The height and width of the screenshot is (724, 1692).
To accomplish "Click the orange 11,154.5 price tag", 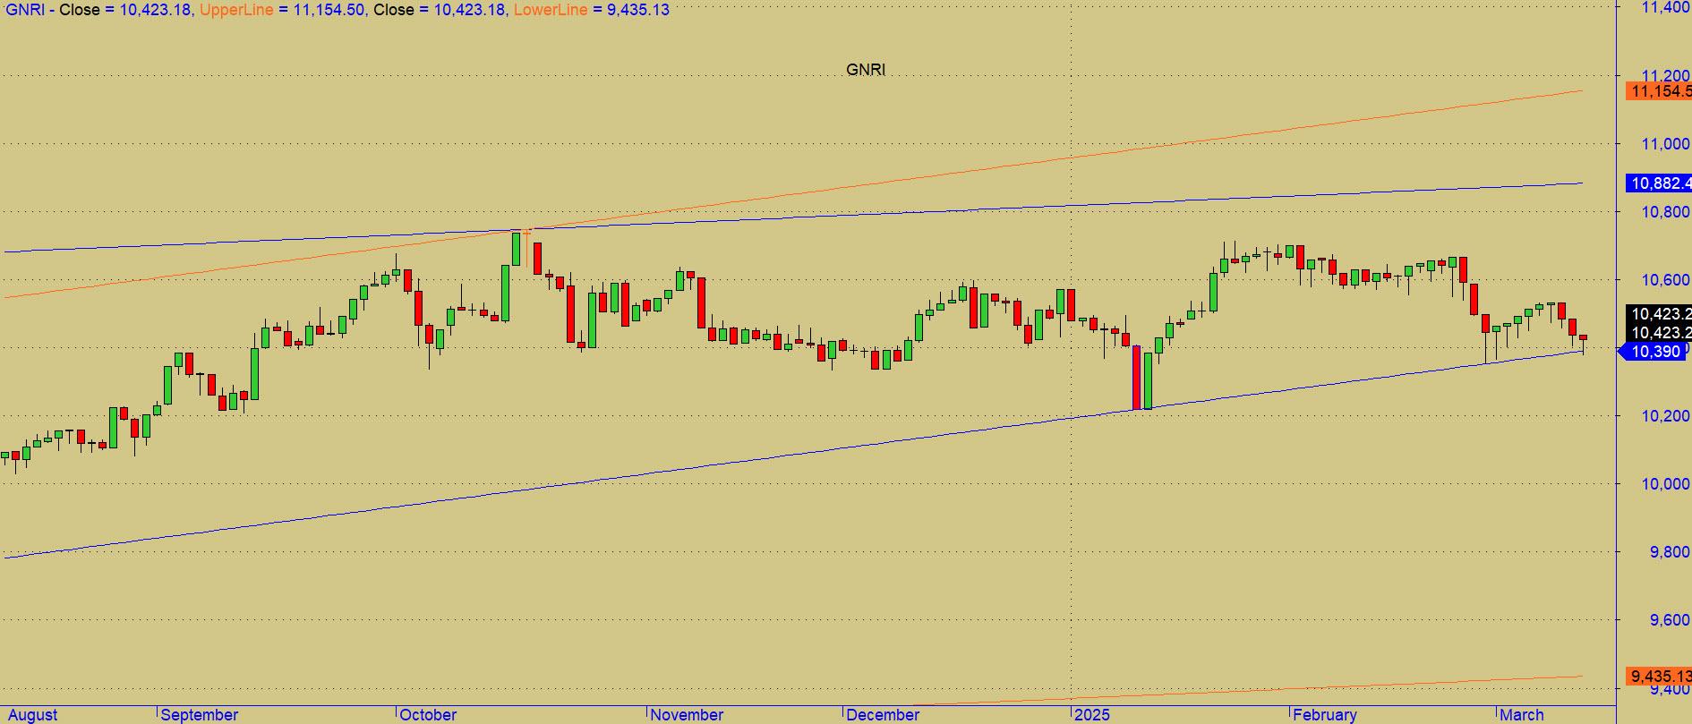I will pos(1659,91).
